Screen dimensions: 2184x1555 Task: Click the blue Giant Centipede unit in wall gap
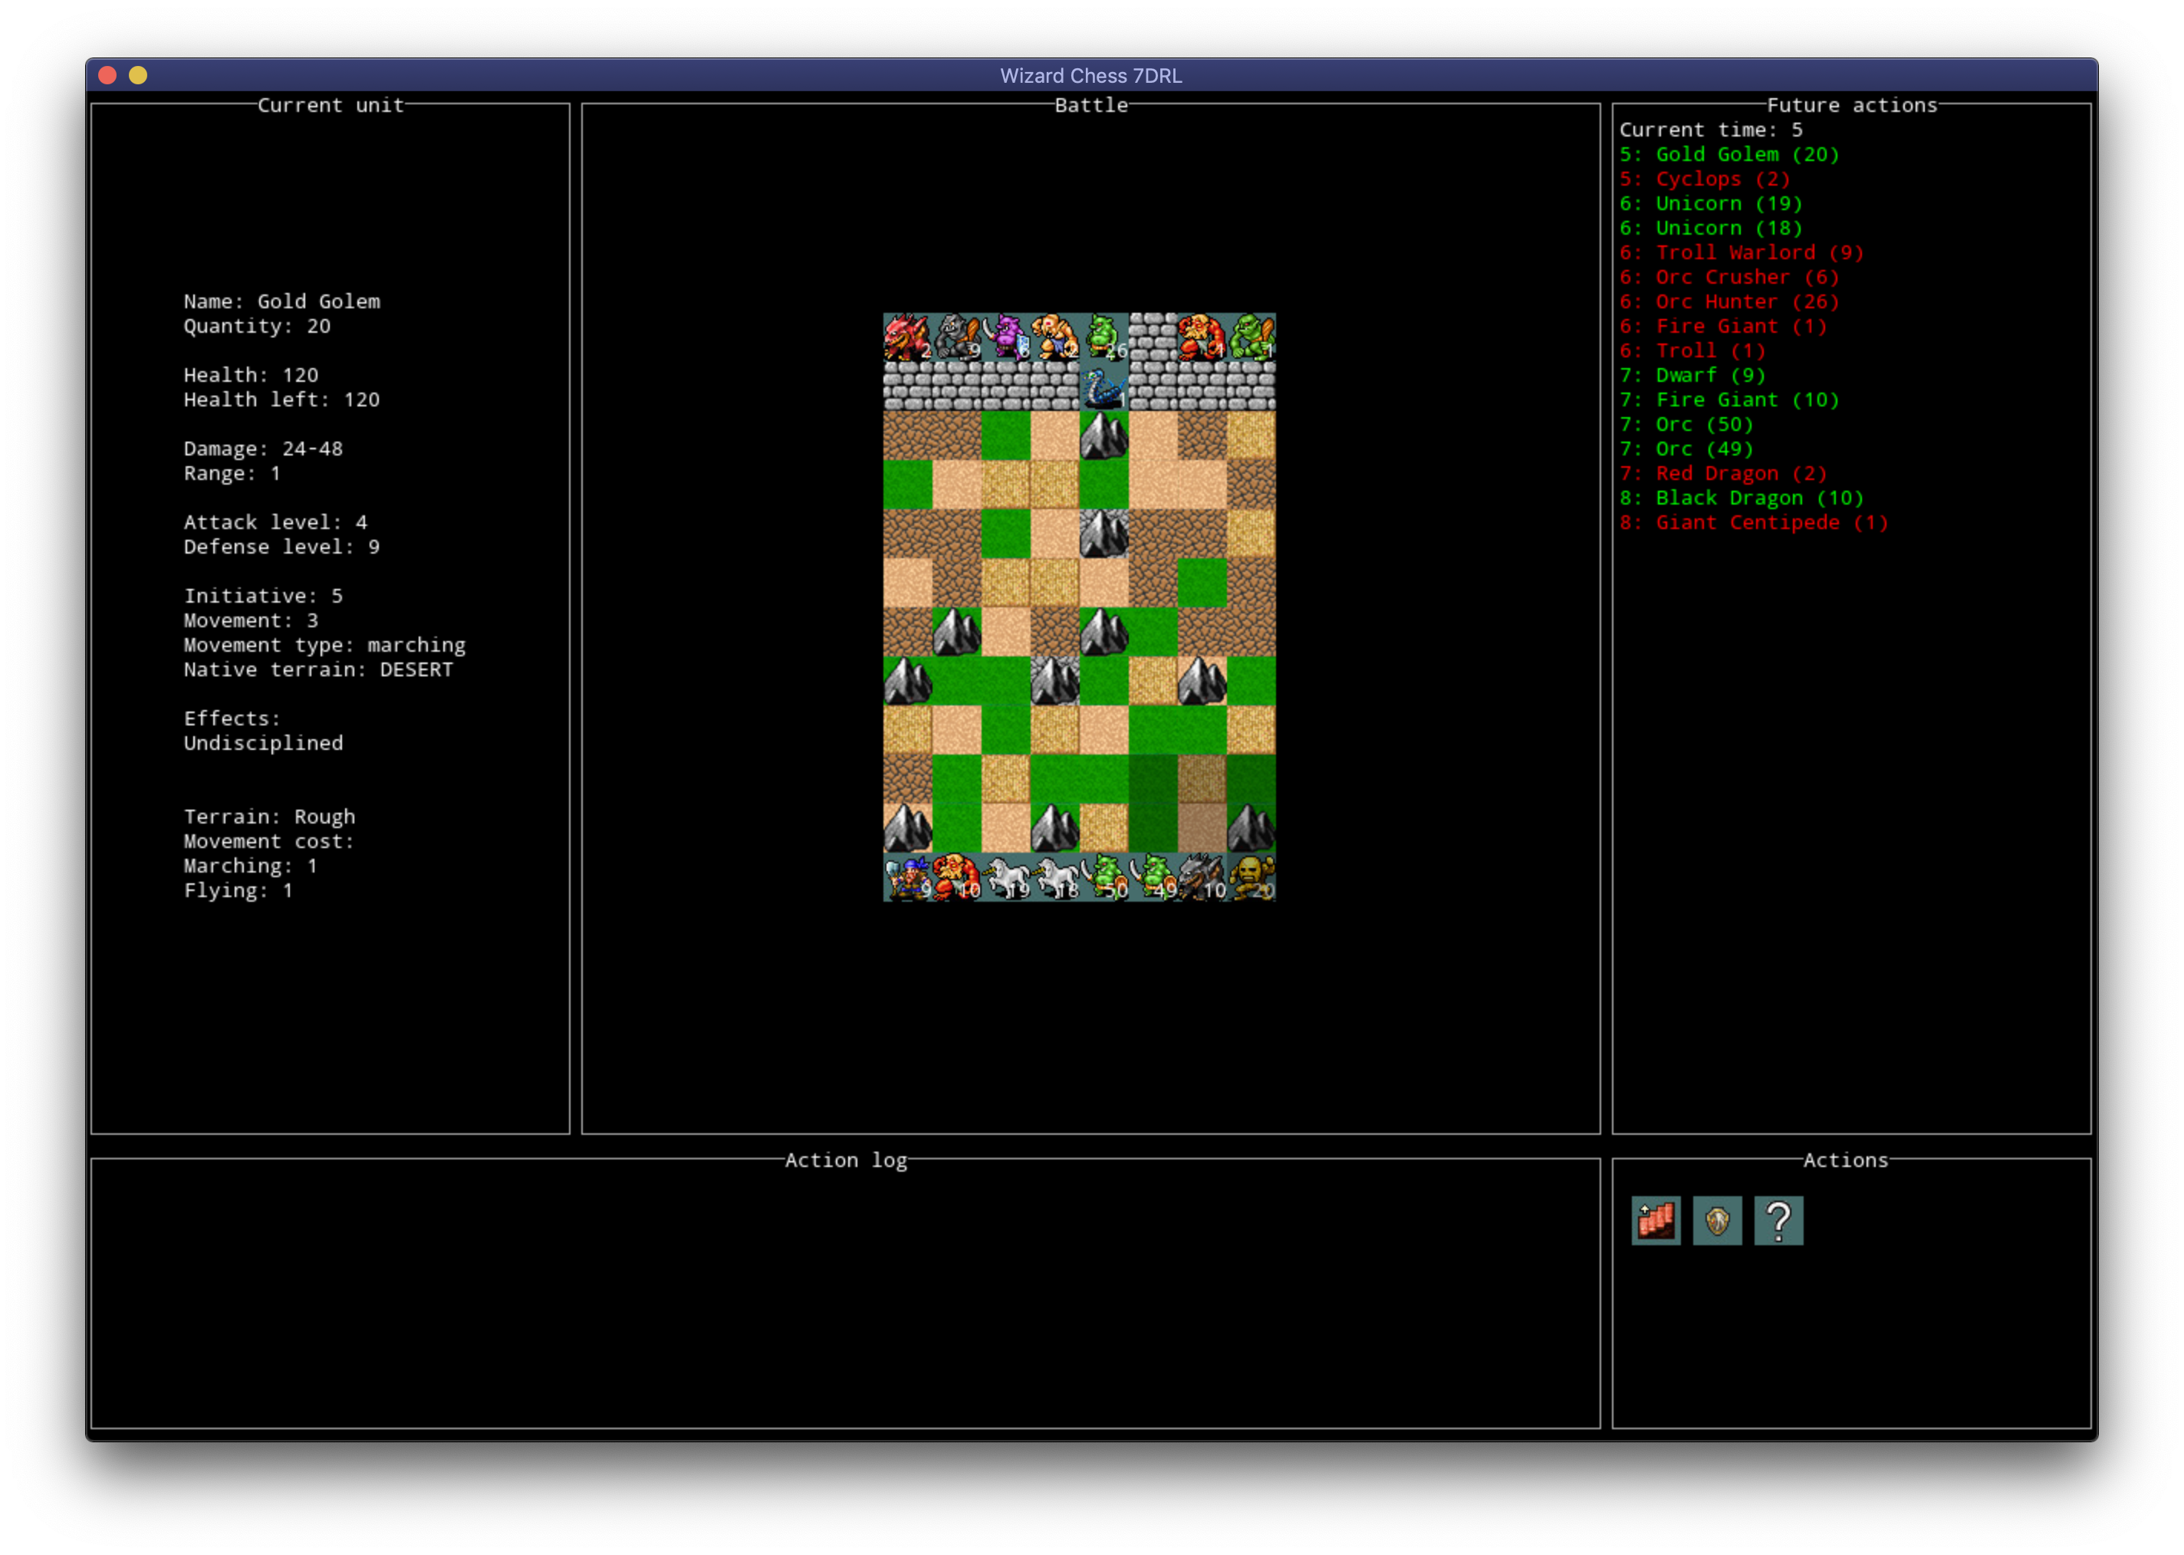(1104, 387)
